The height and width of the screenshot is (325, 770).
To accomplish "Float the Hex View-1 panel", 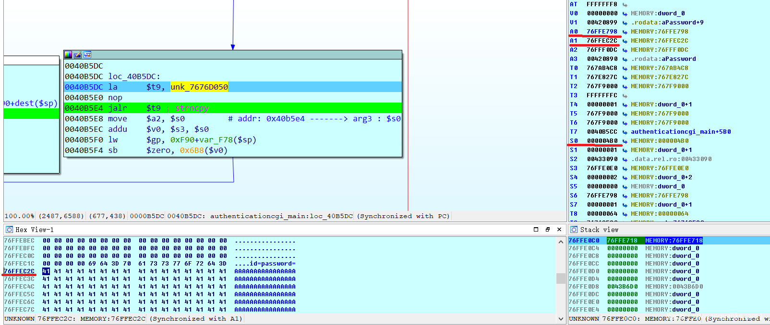I will pos(547,230).
